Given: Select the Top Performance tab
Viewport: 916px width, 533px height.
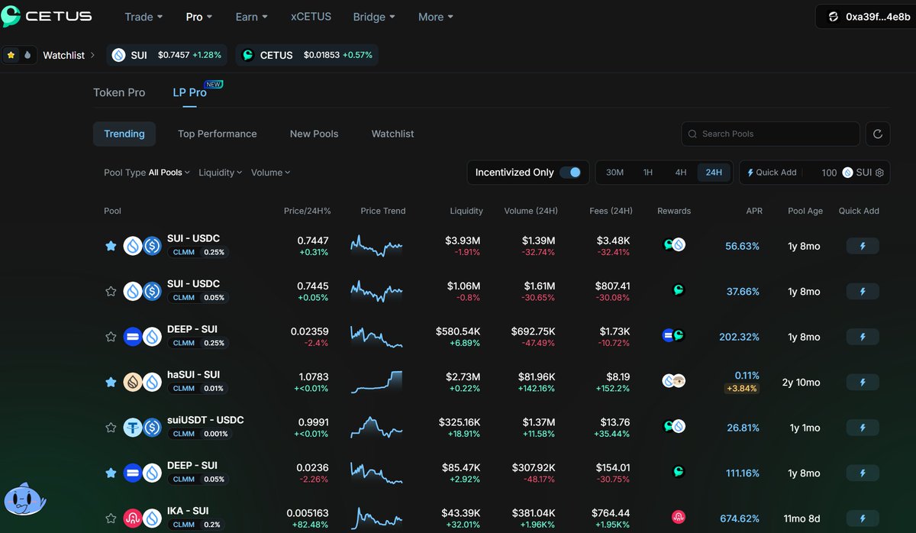Looking at the screenshot, I should (218, 134).
